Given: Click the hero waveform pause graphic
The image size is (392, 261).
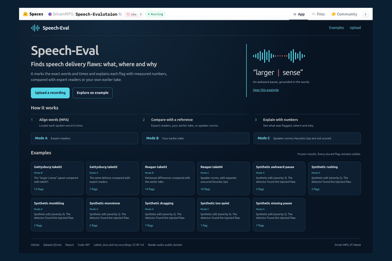Looking at the screenshot, I should pyautogui.click(x=279, y=56).
